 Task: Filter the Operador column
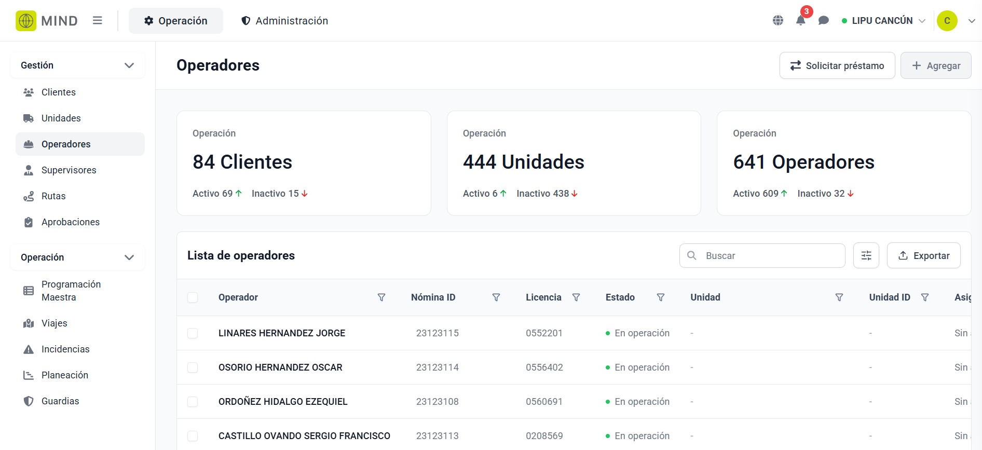pyautogui.click(x=381, y=297)
